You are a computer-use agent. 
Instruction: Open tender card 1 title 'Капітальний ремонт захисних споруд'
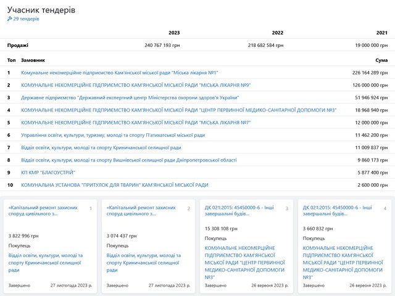click(43, 211)
